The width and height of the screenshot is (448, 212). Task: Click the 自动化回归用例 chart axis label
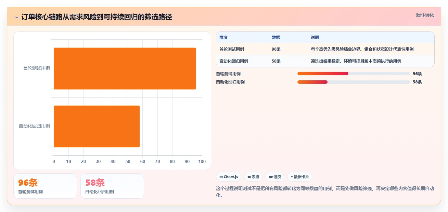point(34,126)
